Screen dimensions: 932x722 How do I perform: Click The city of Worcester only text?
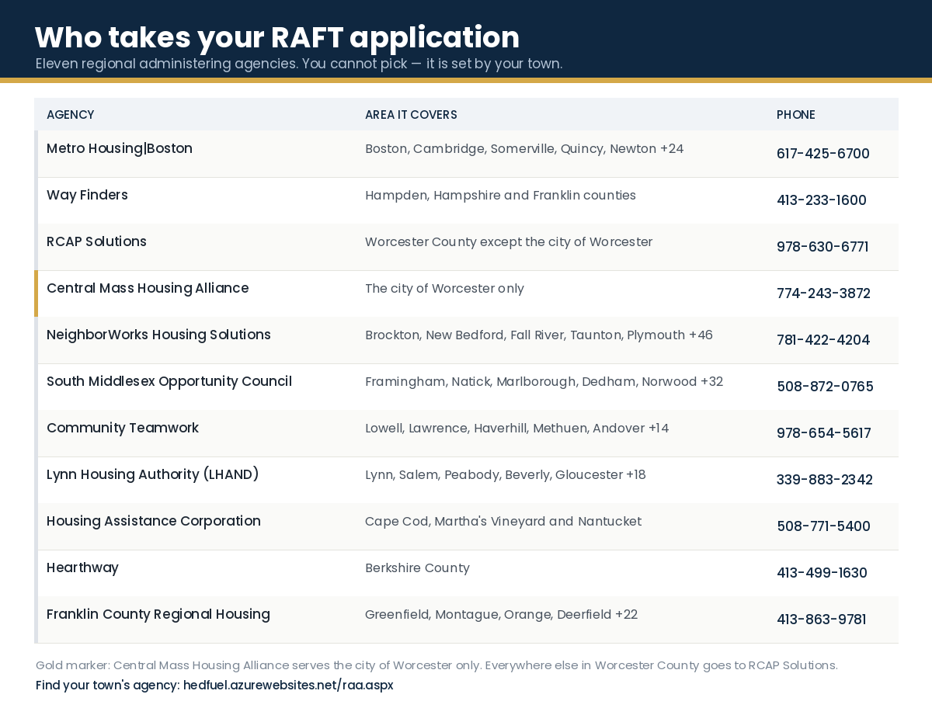click(444, 288)
